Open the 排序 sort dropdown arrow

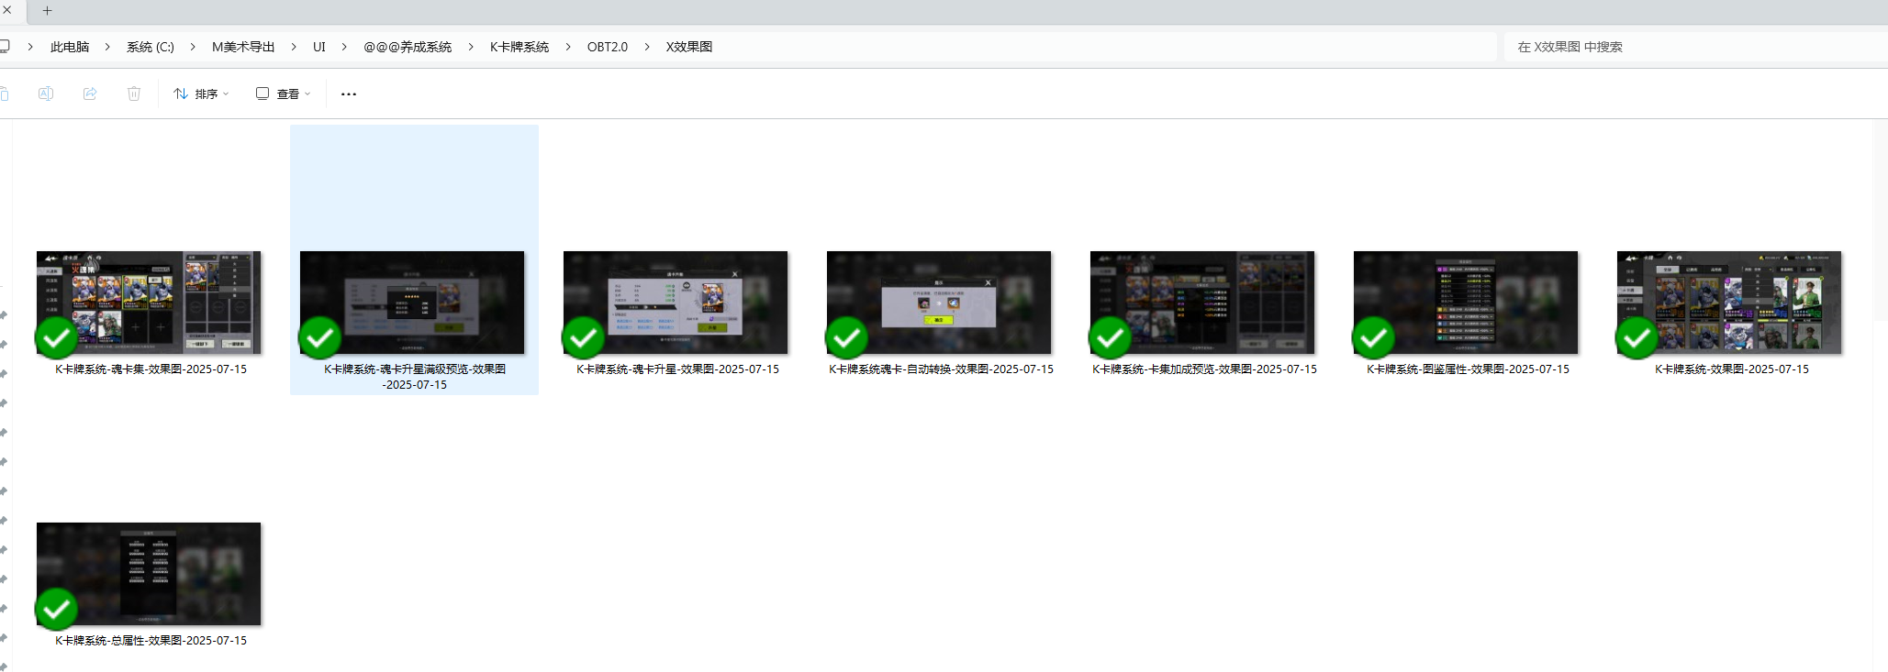point(226,94)
